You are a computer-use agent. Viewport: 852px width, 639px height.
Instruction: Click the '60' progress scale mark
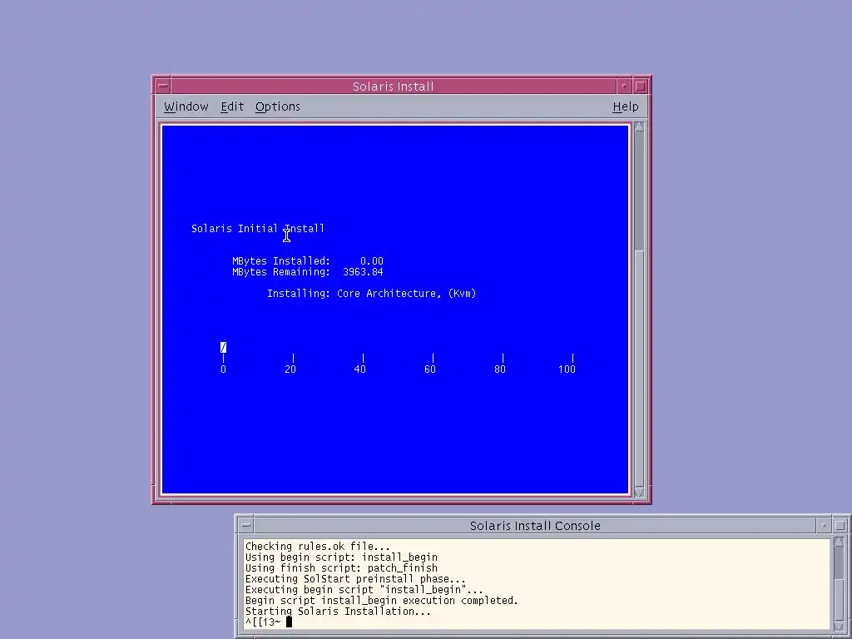[430, 369]
